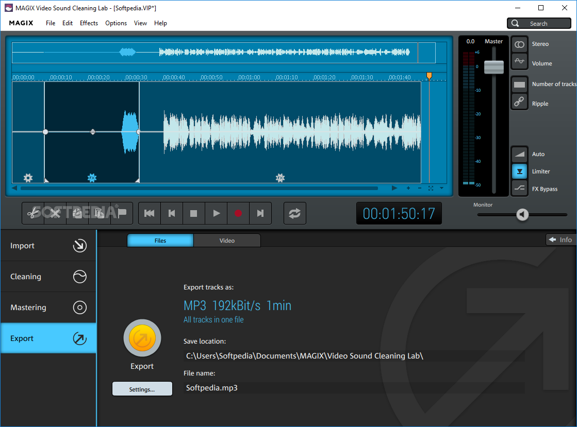Click the volume handle at clip start
Image resolution: width=577 pixels, height=427 pixels.
click(x=45, y=131)
